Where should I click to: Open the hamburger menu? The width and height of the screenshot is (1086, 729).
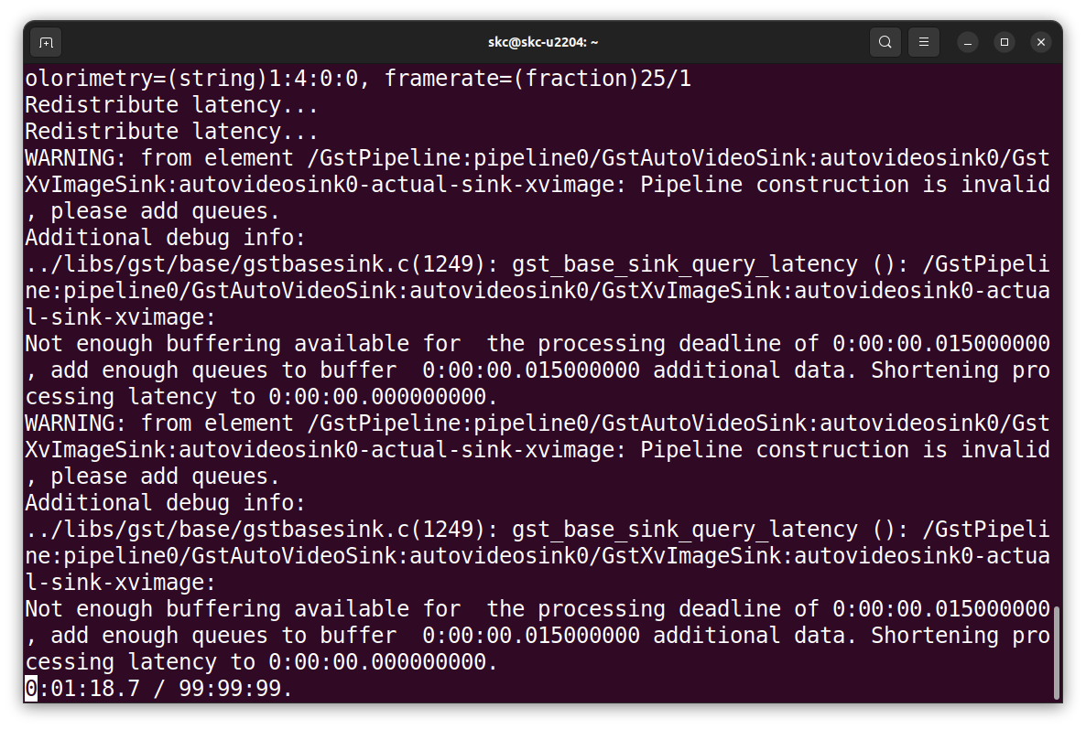[924, 42]
